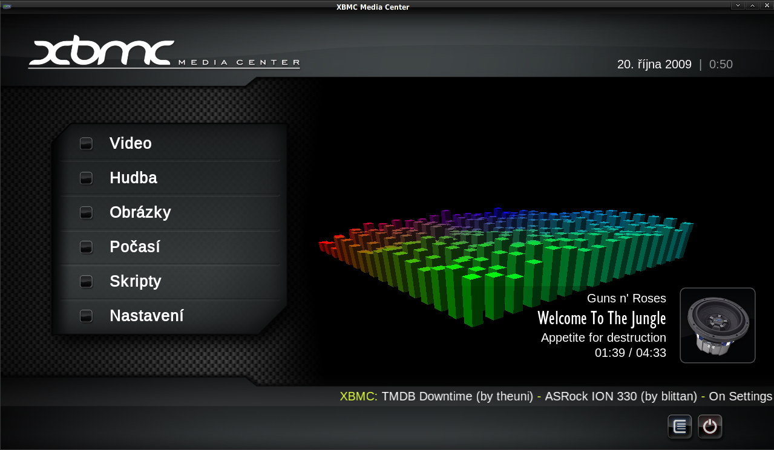Open Obrázky in the main menu
The width and height of the screenshot is (774, 450).
(x=140, y=212)
